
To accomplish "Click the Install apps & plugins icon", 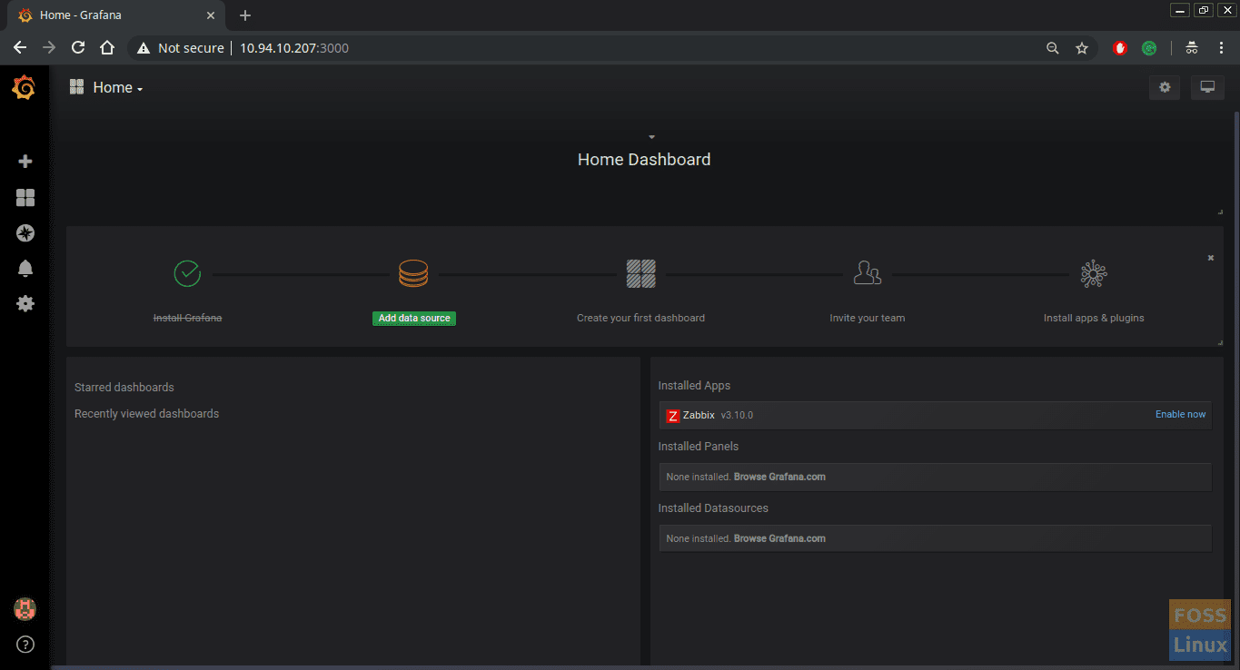I will coord(1094,273).
